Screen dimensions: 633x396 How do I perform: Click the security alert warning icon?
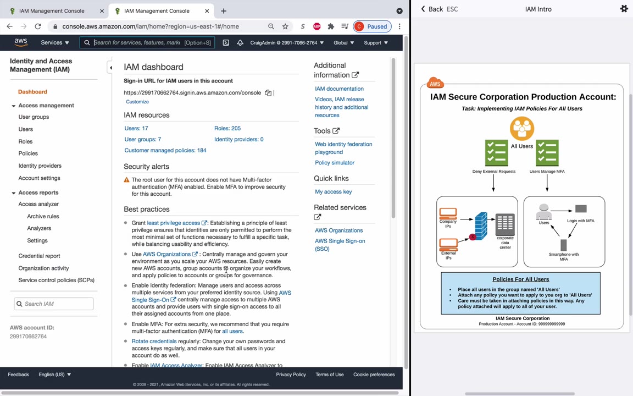point(126,180)
